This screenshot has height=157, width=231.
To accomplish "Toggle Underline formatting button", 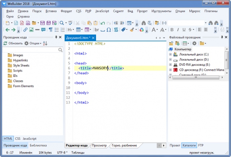I will point(184,29).
